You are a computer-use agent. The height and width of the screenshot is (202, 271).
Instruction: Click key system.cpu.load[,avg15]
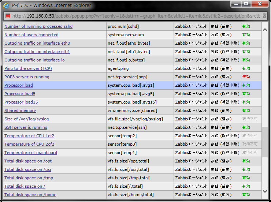[132, 102]
